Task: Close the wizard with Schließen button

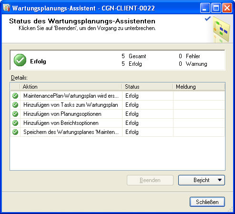Action: [207, 202]
